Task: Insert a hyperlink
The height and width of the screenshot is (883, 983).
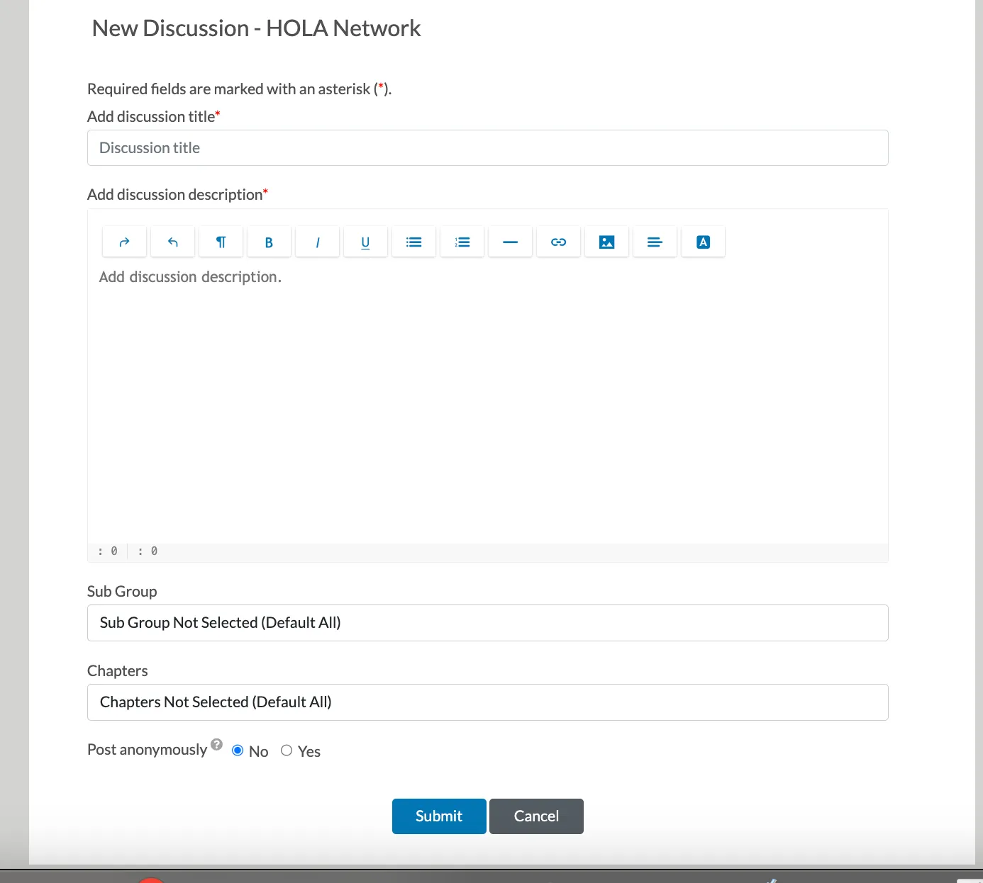Action: pos(559,242)
